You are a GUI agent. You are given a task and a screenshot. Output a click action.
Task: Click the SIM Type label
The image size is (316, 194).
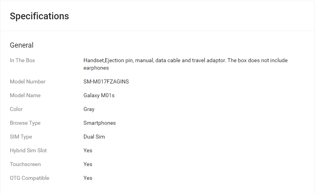[21, 137]
